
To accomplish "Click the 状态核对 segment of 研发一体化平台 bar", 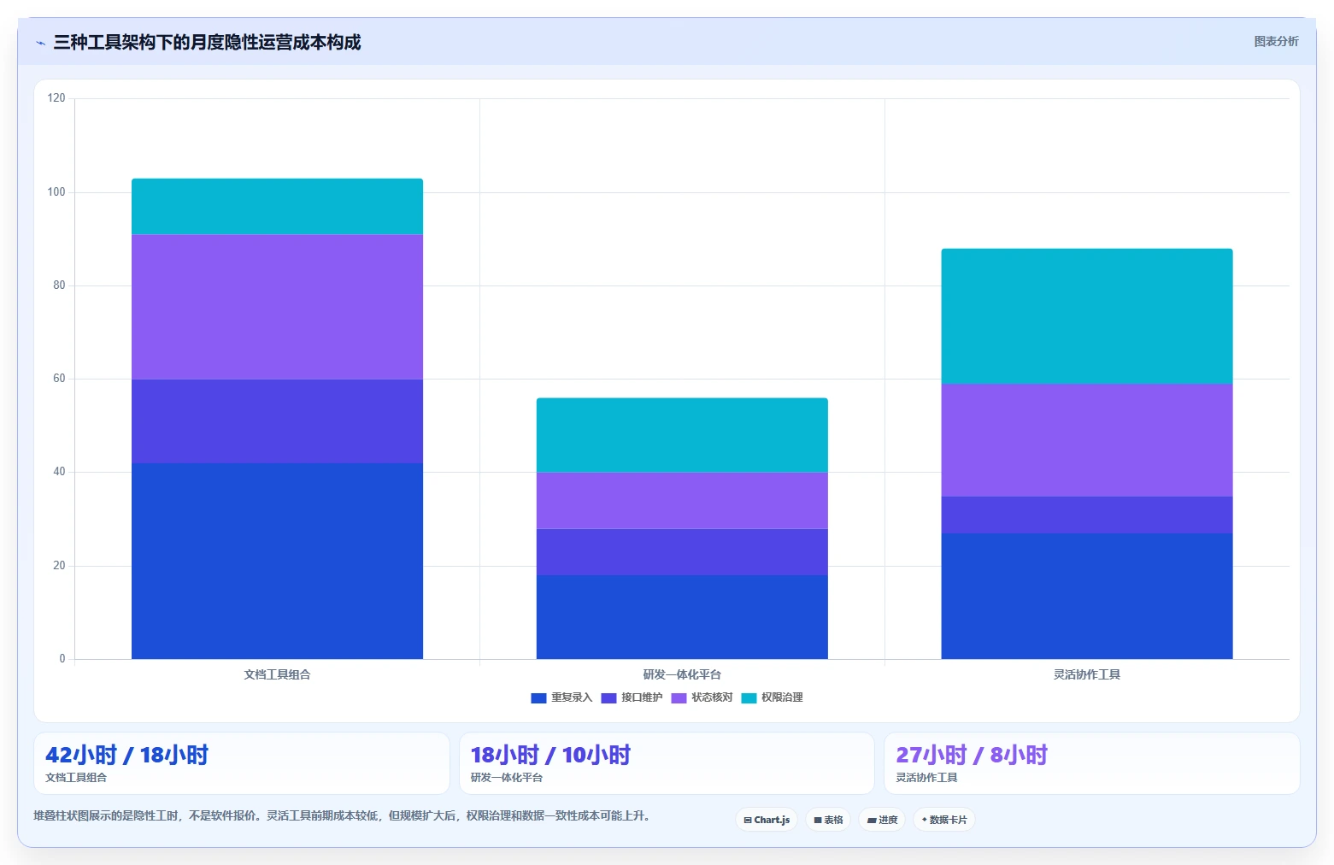I will (682, 501).
